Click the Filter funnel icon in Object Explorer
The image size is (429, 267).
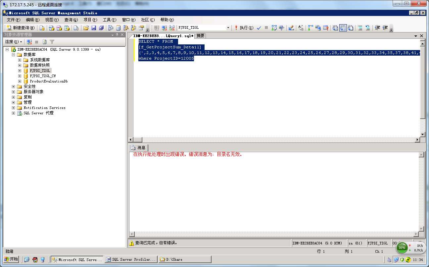[x=52, y=42]
